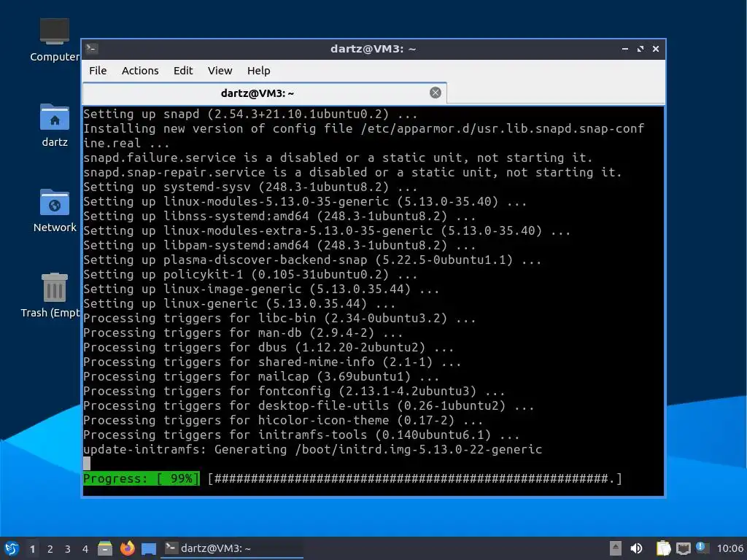747x560 pixels.
Task: Open the 10:06 clock in the panel
Action: tap(729, 548)
